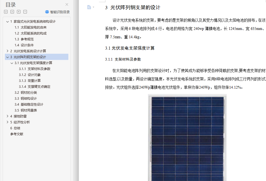This screenshot has width=266, height=181.
Task: Go to 4 接地防雷 heading
Action: coord(19,116)
